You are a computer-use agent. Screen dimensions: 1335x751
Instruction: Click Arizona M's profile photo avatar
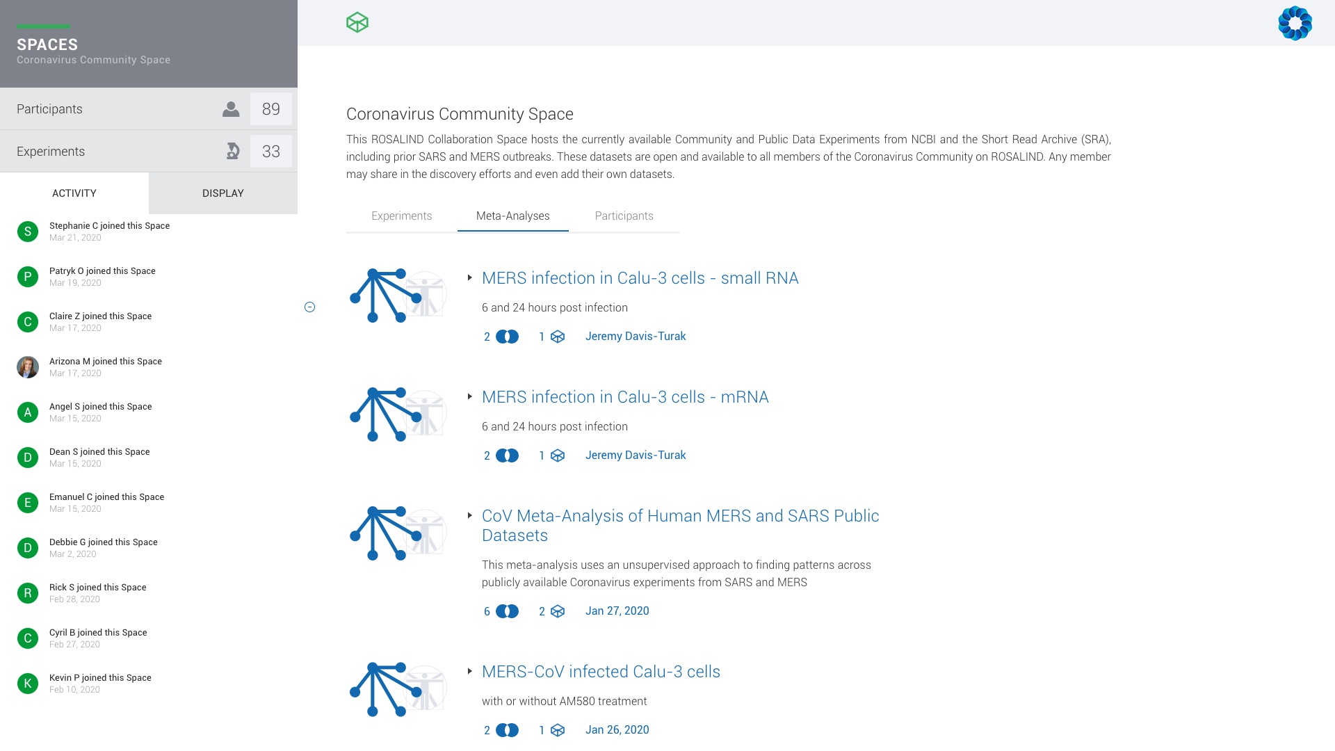[x=28, y=367]
